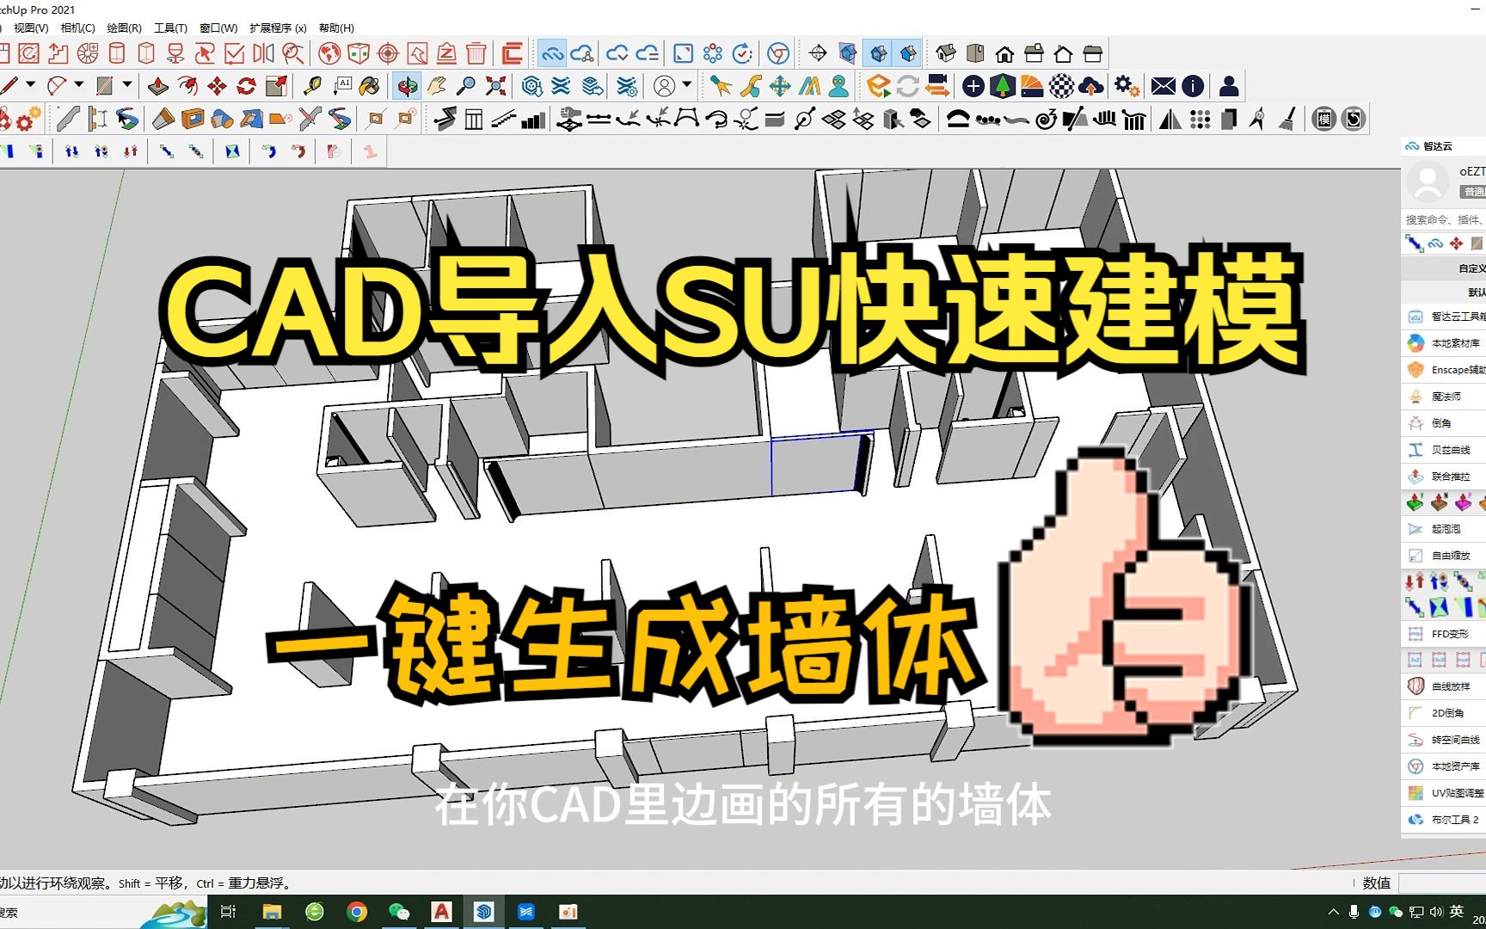This screenshot has height=929, width=1486.
Task: Open Chrome from the taskbar
Action: click(357, 912)
